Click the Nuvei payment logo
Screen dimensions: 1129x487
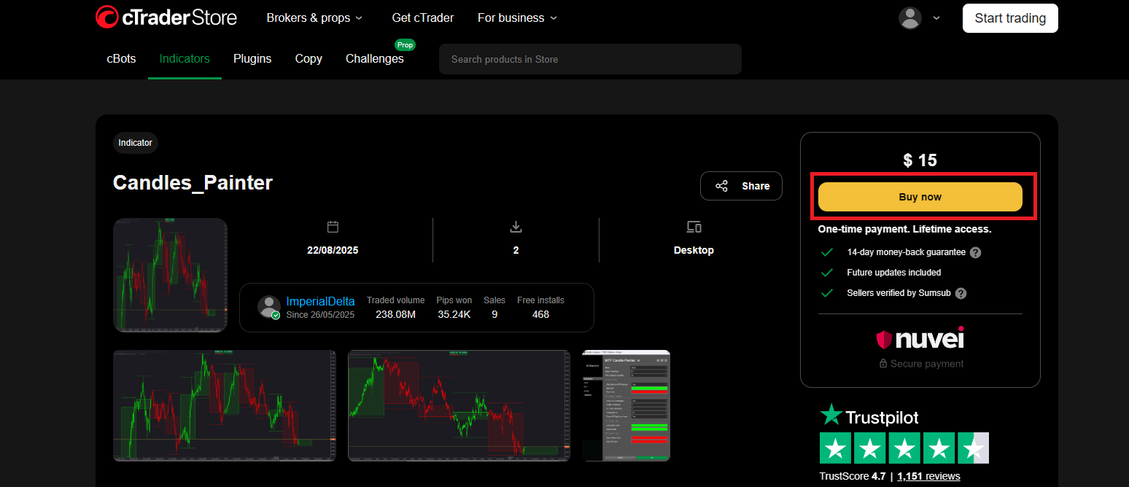tap(920, 339)
